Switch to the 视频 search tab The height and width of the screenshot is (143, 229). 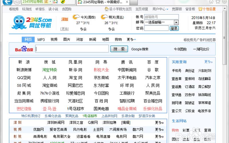54,39
